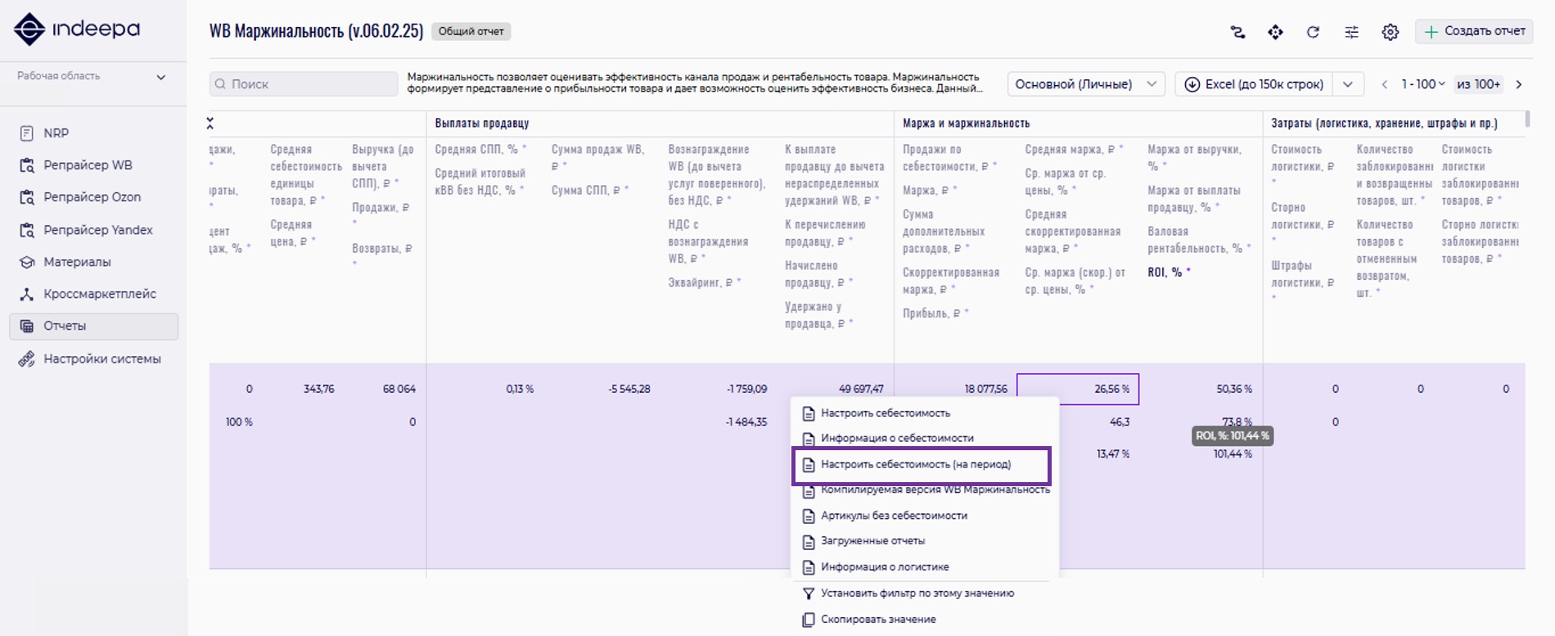1555x636 pixels.
Task: Click the cell value 49 697,47
Action: 861,389
